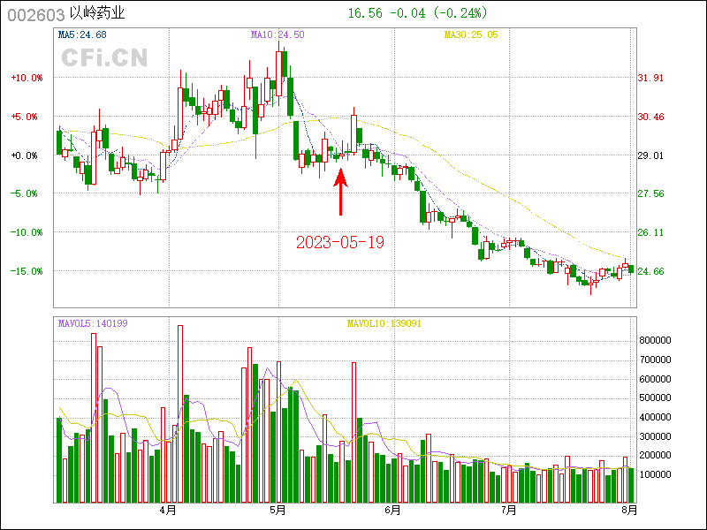Click the +10.0% percentage axis label
Viewport: 707px width, 530px height.
pyautogui.click(x=27, y=78)
